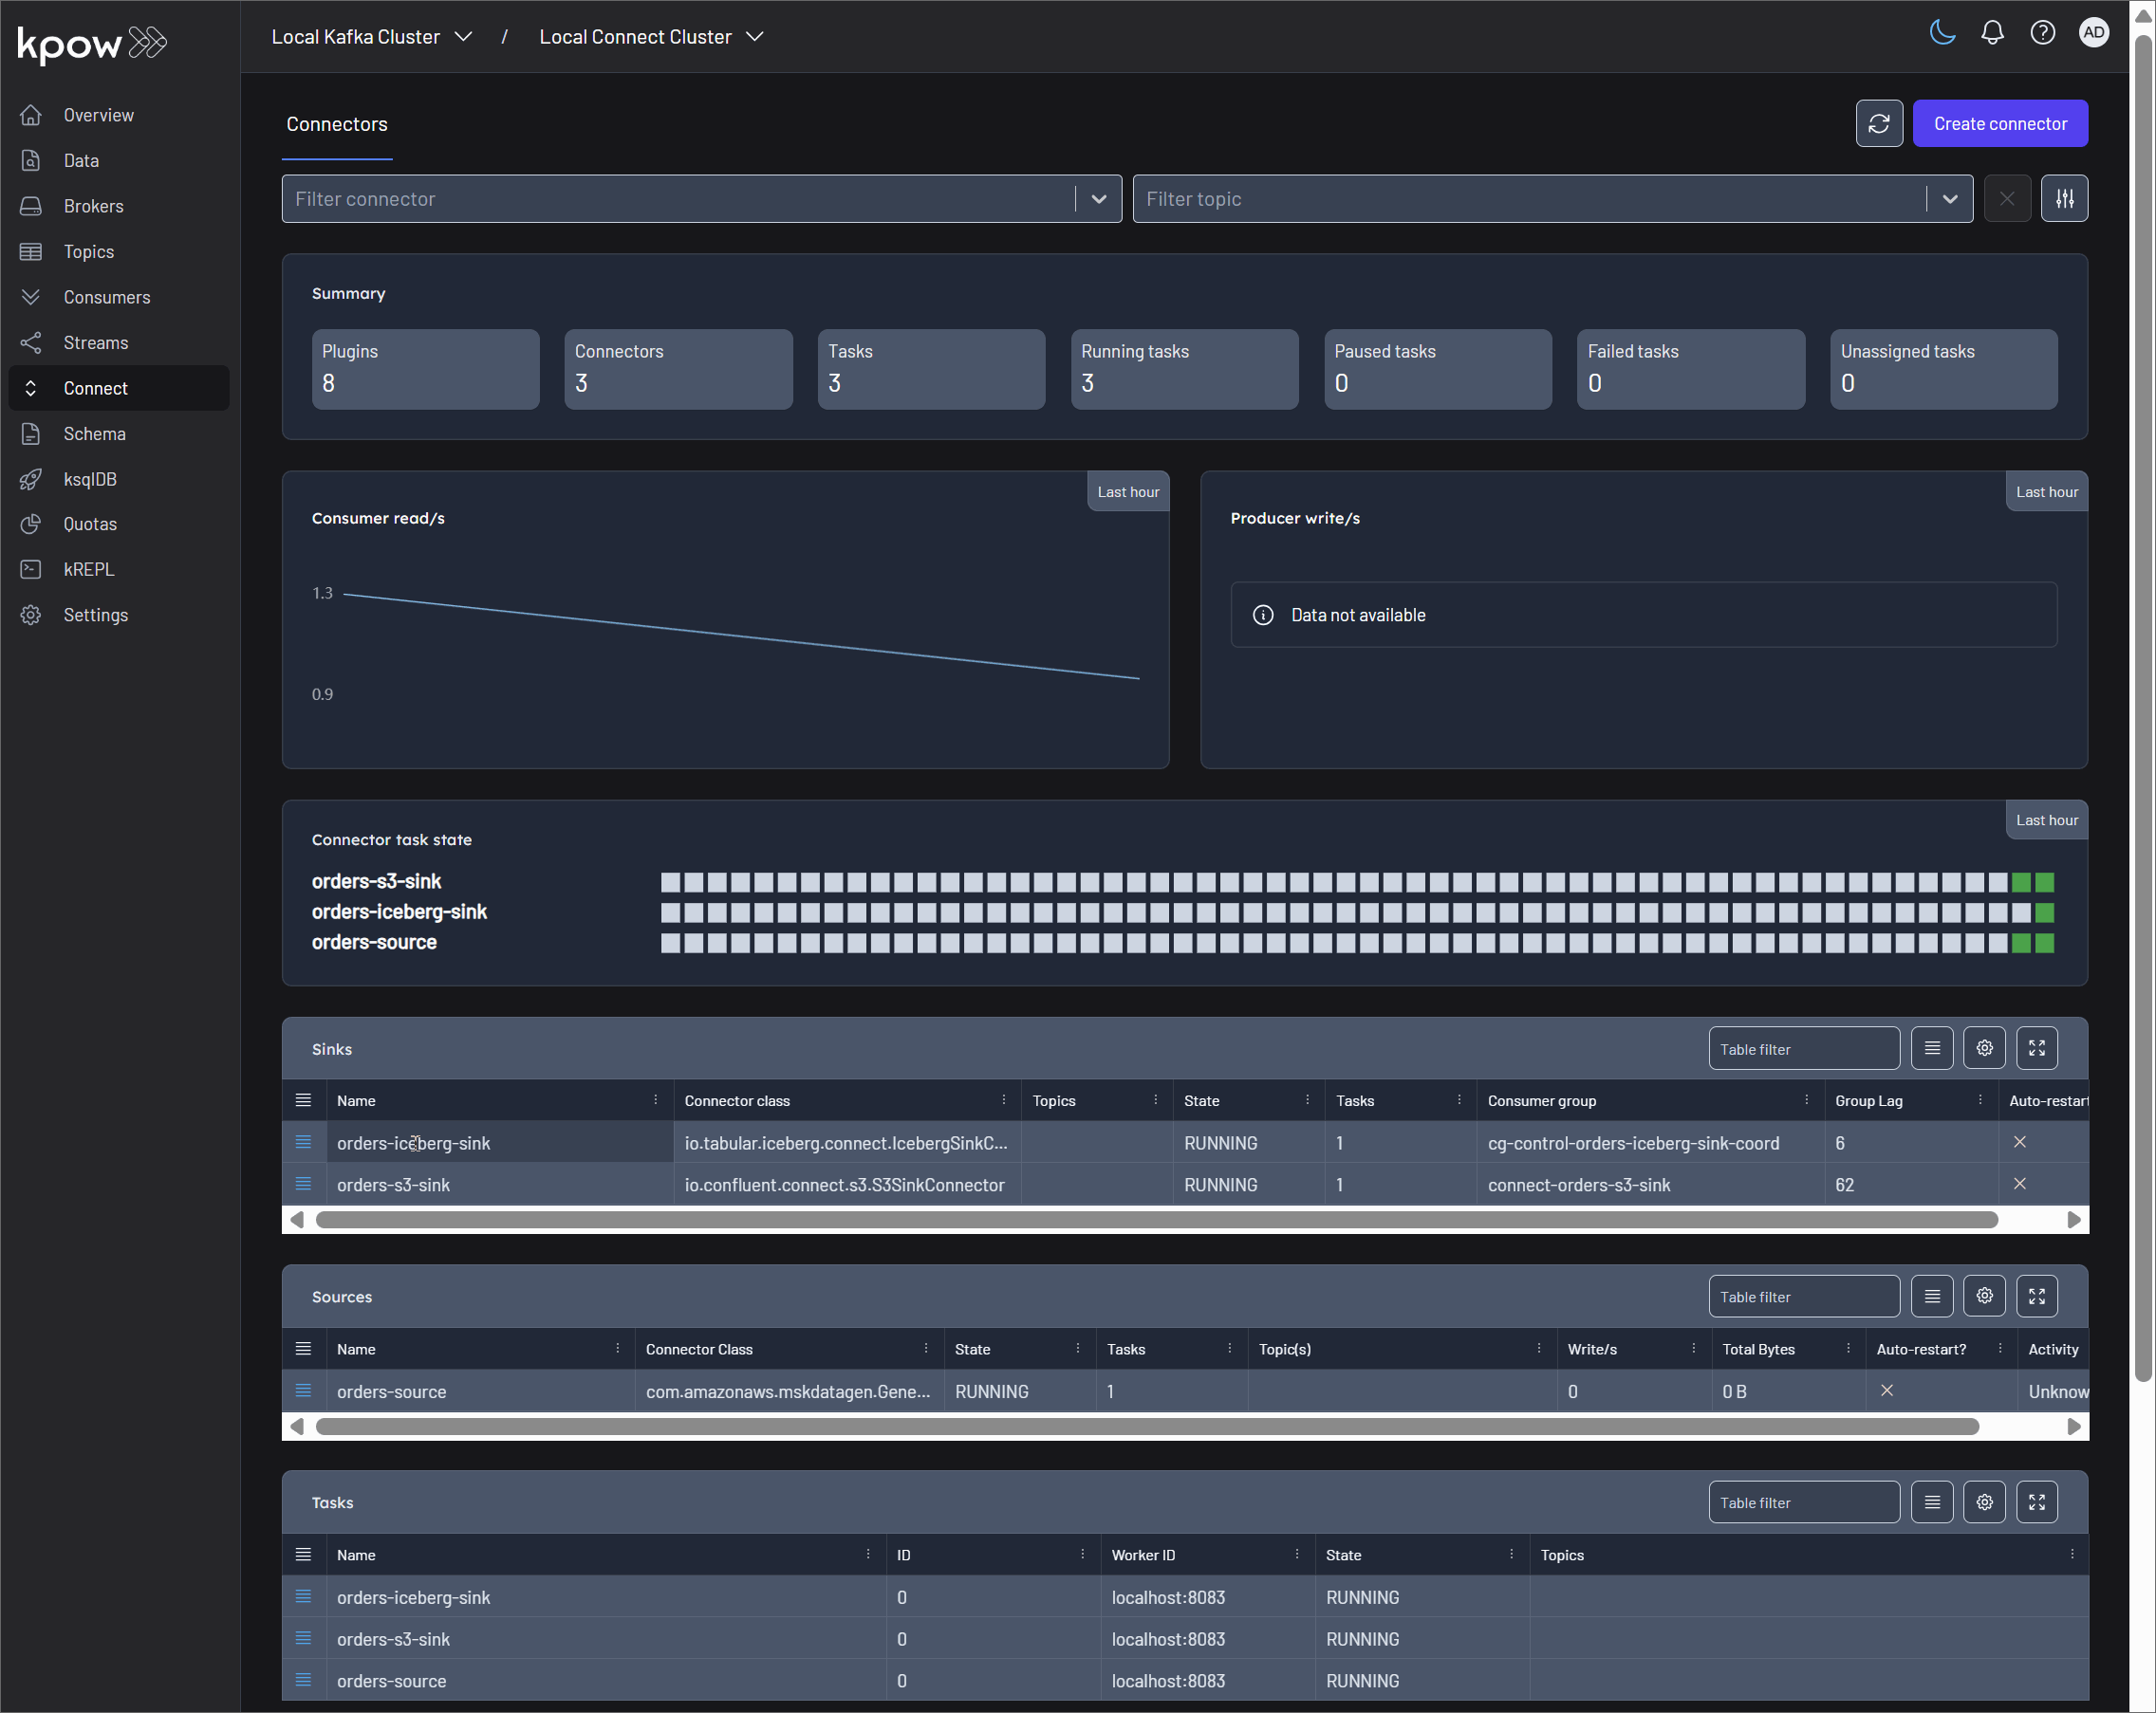This screenshot has height=1713, width=2156.
Task: Open Sinks table column settings gear
Action: 1984,1048
